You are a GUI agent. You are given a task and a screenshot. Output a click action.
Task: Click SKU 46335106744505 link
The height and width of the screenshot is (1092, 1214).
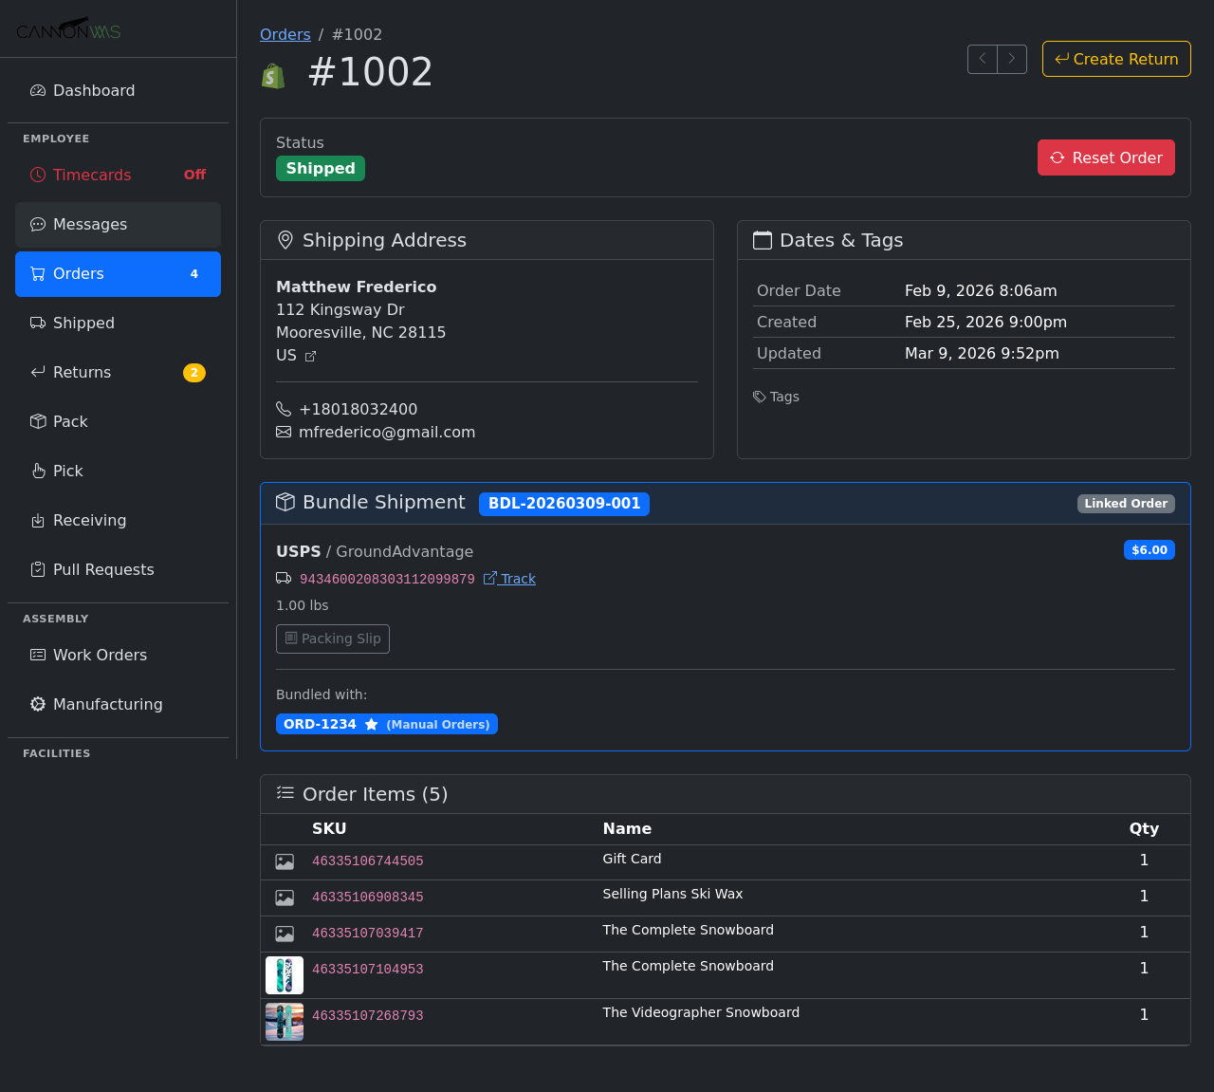coord(368,861)
